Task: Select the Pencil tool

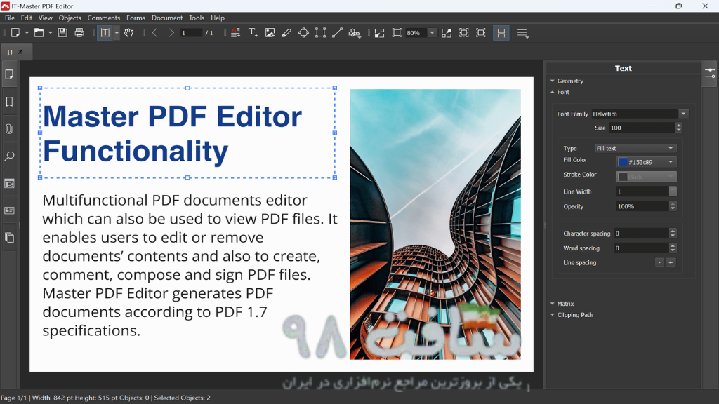Action: 286,33
